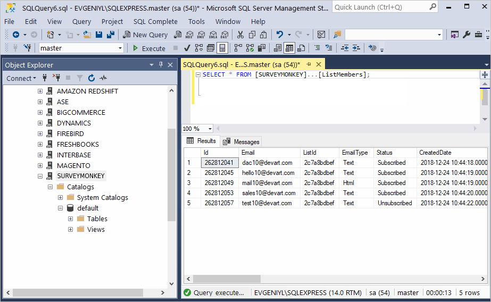Refresh the Object Explorer tree
This screenshot has height=302, width=491.
point(91,78)
